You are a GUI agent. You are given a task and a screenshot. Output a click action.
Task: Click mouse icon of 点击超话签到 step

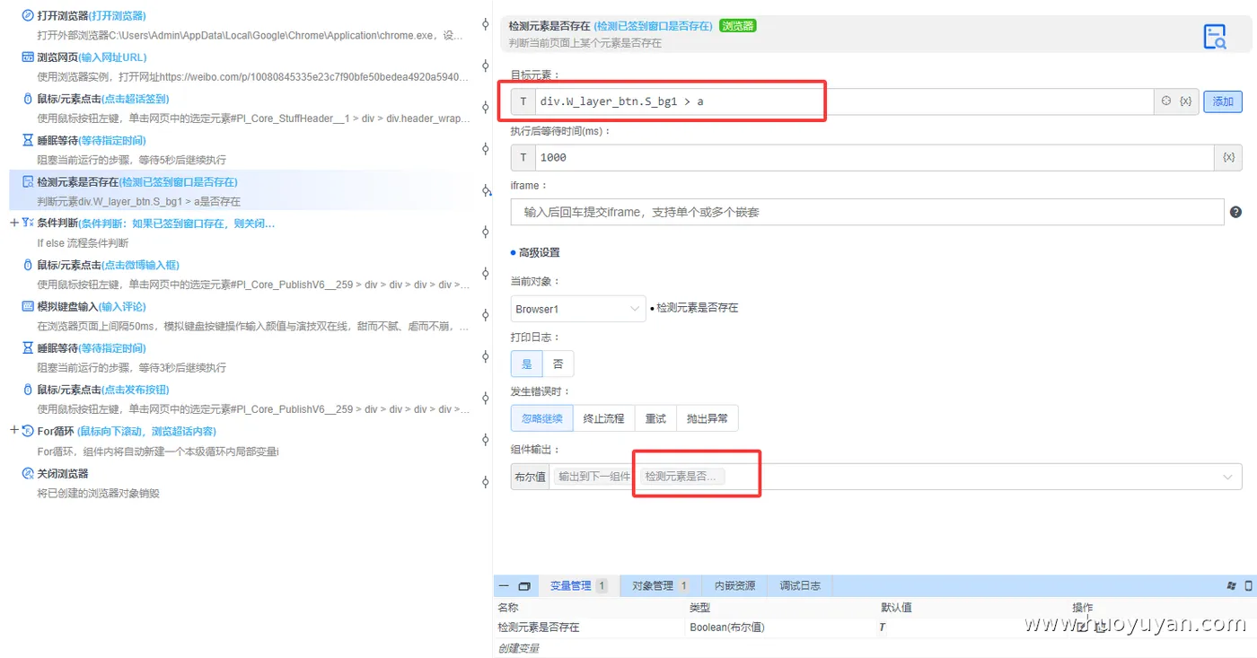28,99
